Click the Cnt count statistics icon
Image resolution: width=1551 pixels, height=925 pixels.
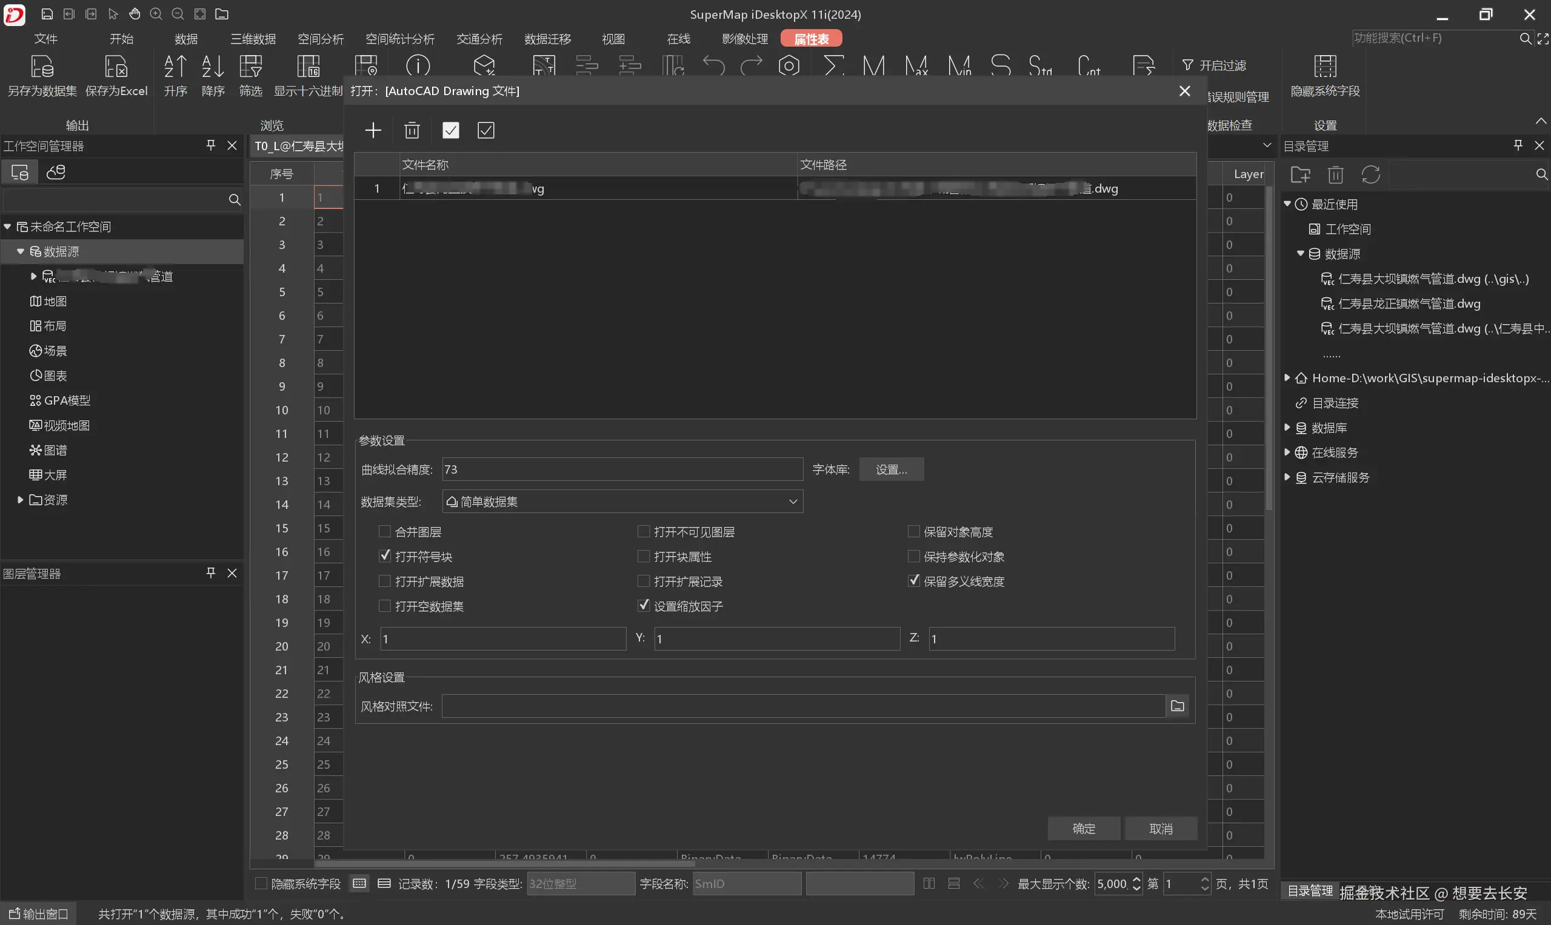coord(1089,65)
